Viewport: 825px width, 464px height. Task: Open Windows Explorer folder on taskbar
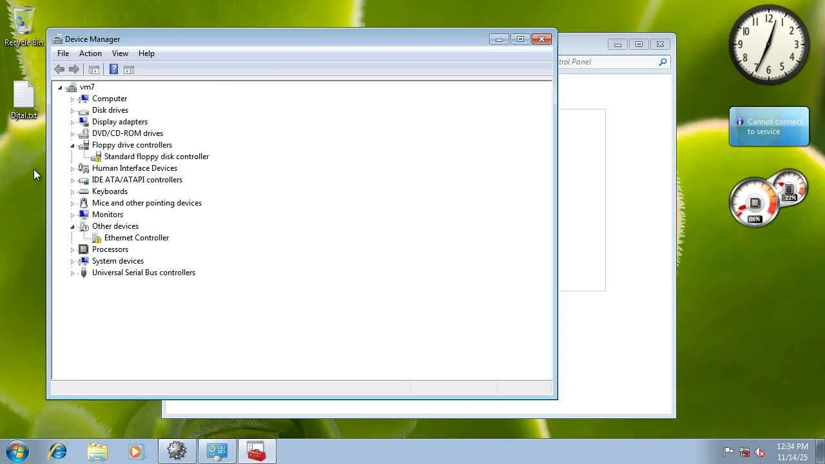[x=97, y=451]
